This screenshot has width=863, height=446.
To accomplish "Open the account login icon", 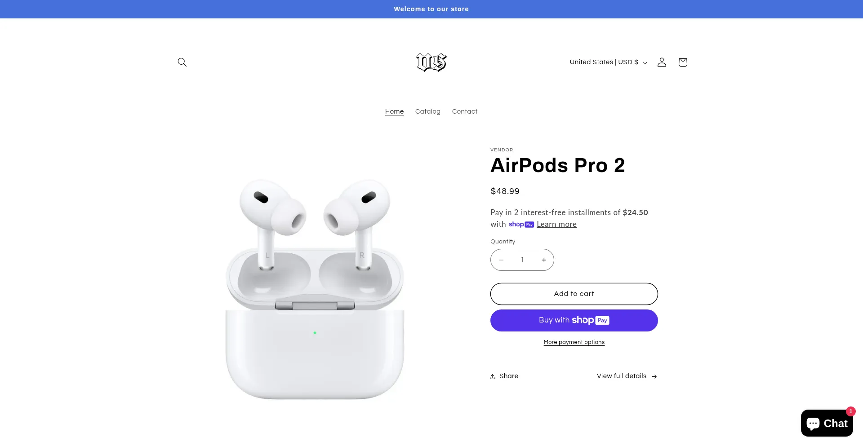I will pos(662,62).
